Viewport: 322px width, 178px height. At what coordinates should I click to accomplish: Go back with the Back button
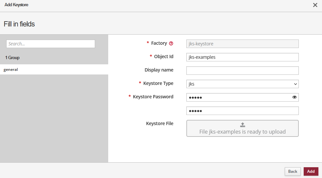pos(293,171)
